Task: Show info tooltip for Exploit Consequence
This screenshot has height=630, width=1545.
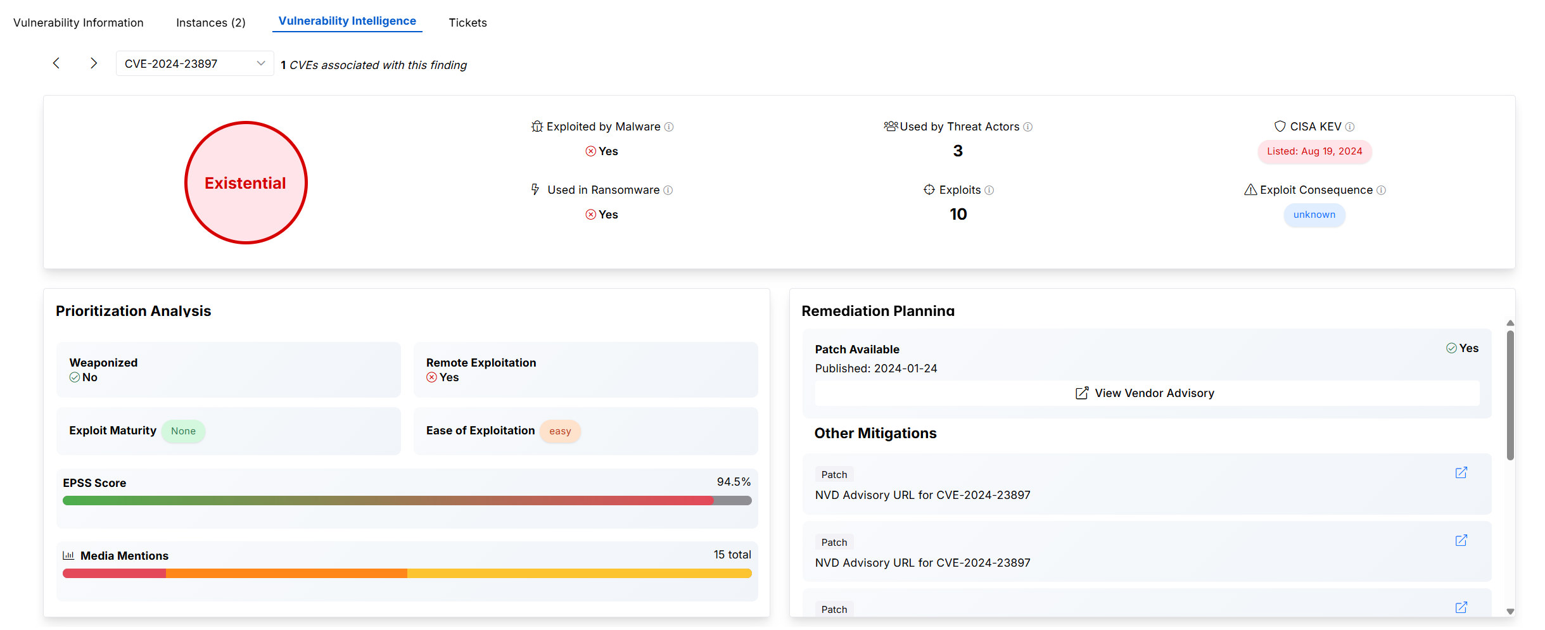Action: tap(1382, 191)
